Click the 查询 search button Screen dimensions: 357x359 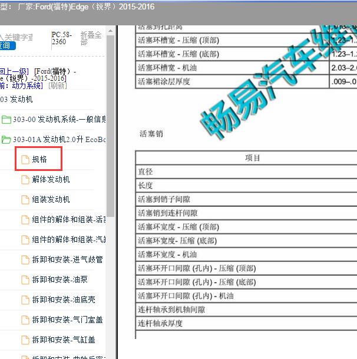(7, 45)
